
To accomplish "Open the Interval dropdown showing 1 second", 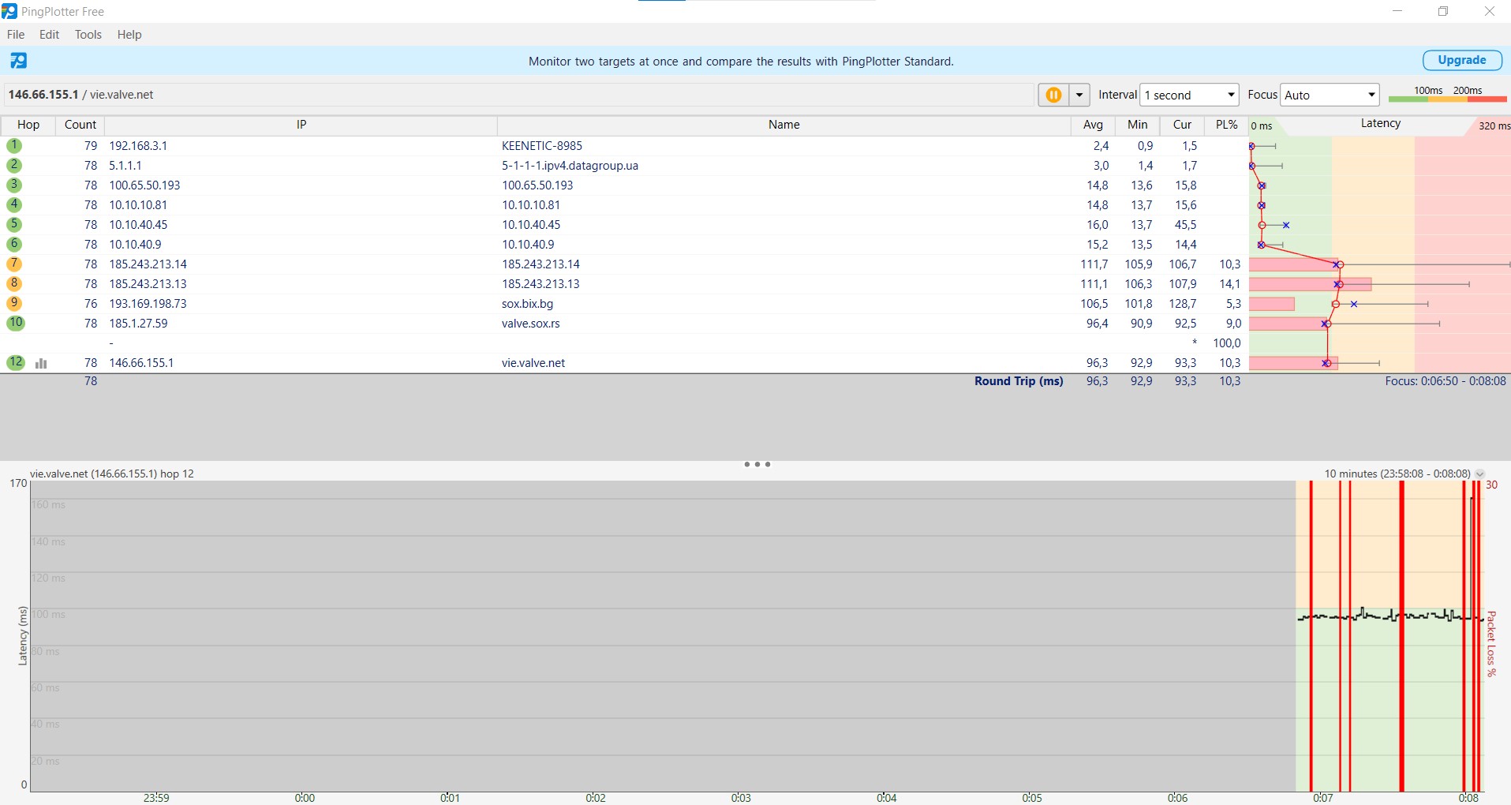I will (x=1190, y=95).
